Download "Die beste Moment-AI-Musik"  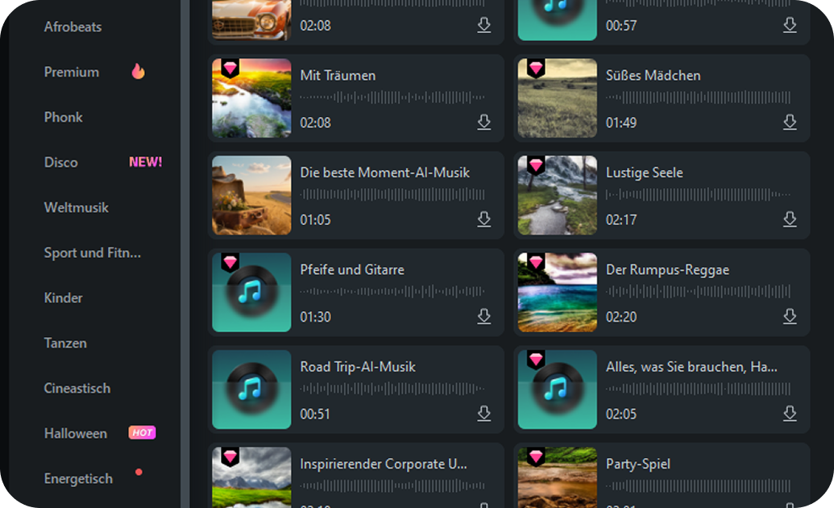click(483, 219)
